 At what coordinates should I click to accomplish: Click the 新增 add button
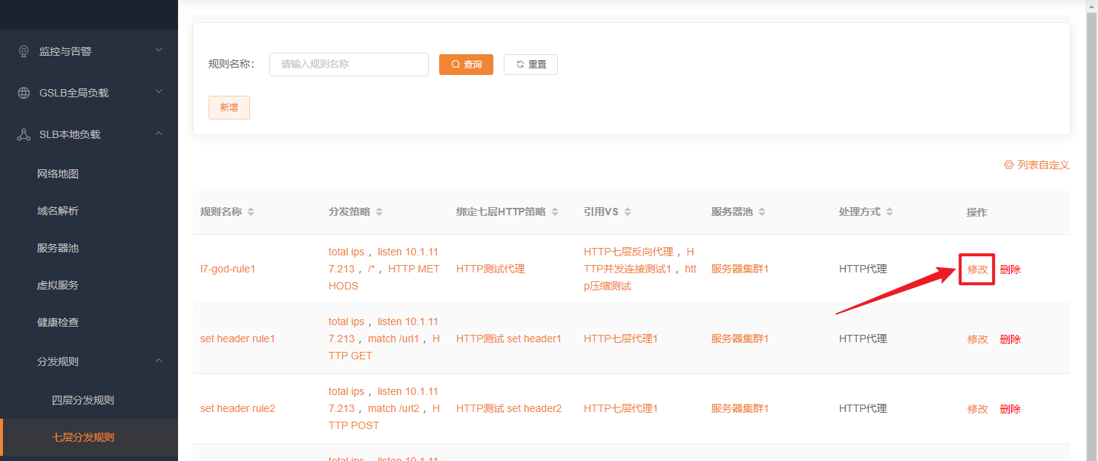229,108
